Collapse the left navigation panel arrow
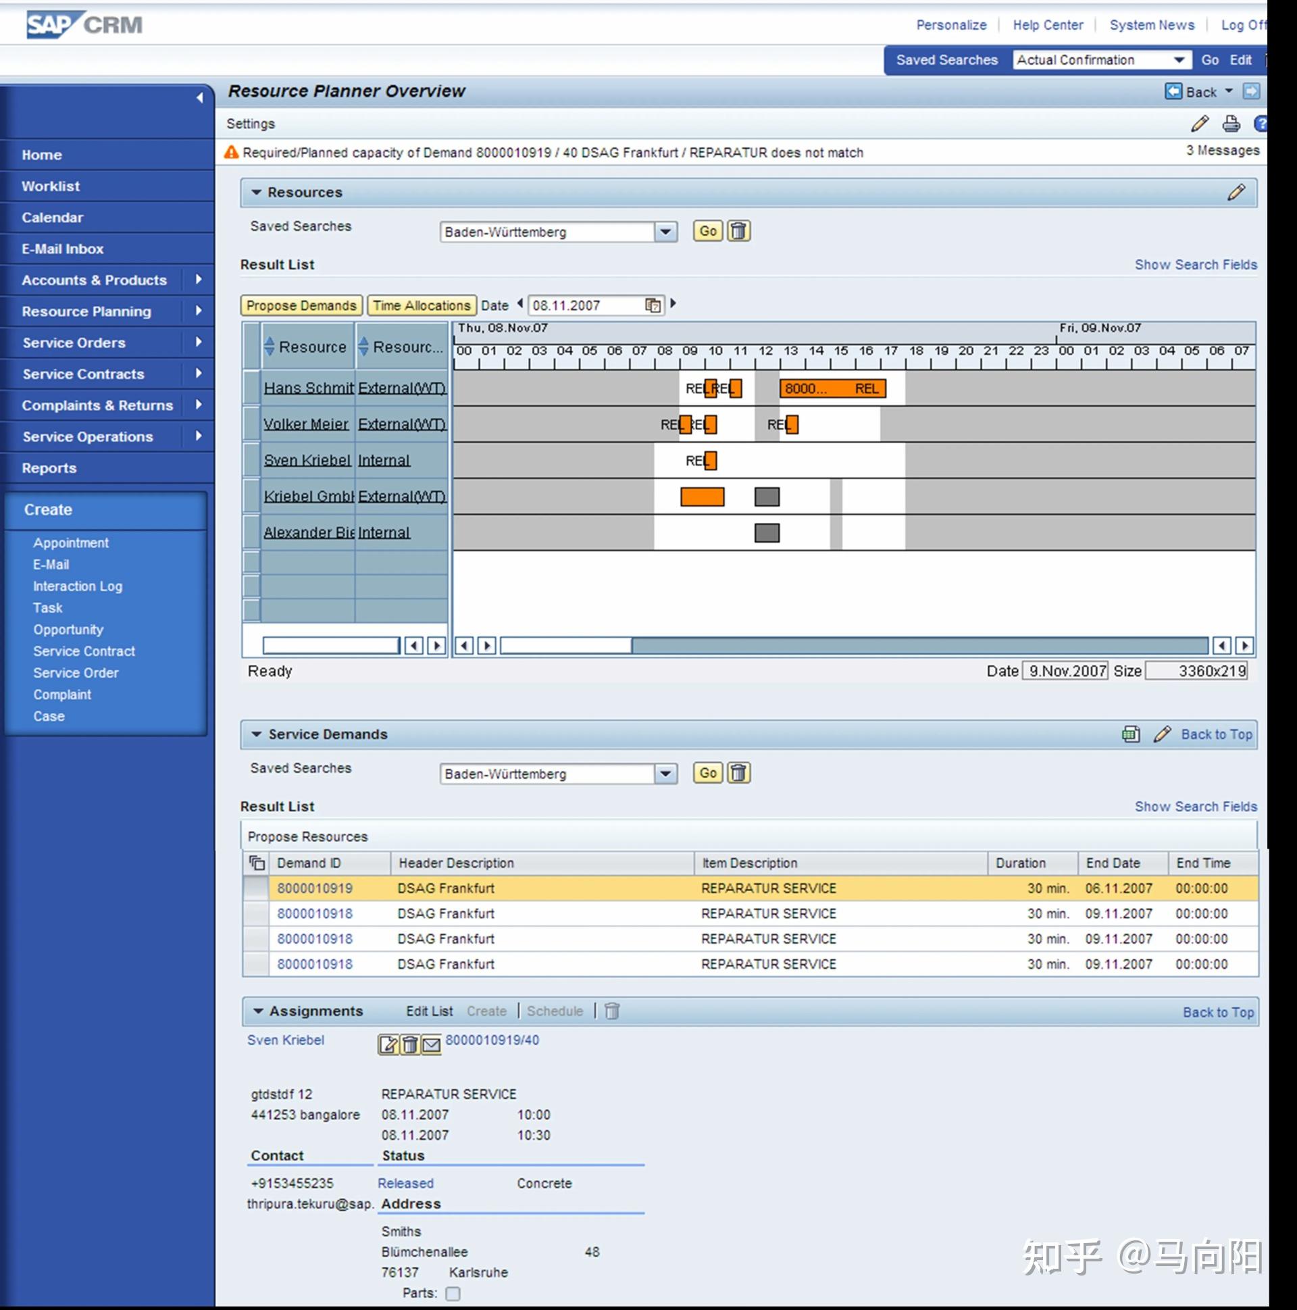Screen dimensions: 1297x1310 [x=199, y=98]
